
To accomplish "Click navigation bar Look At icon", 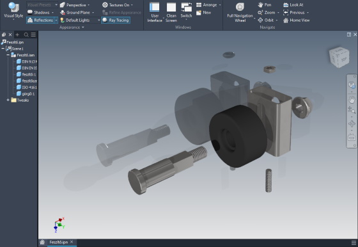I will [352, 138].
